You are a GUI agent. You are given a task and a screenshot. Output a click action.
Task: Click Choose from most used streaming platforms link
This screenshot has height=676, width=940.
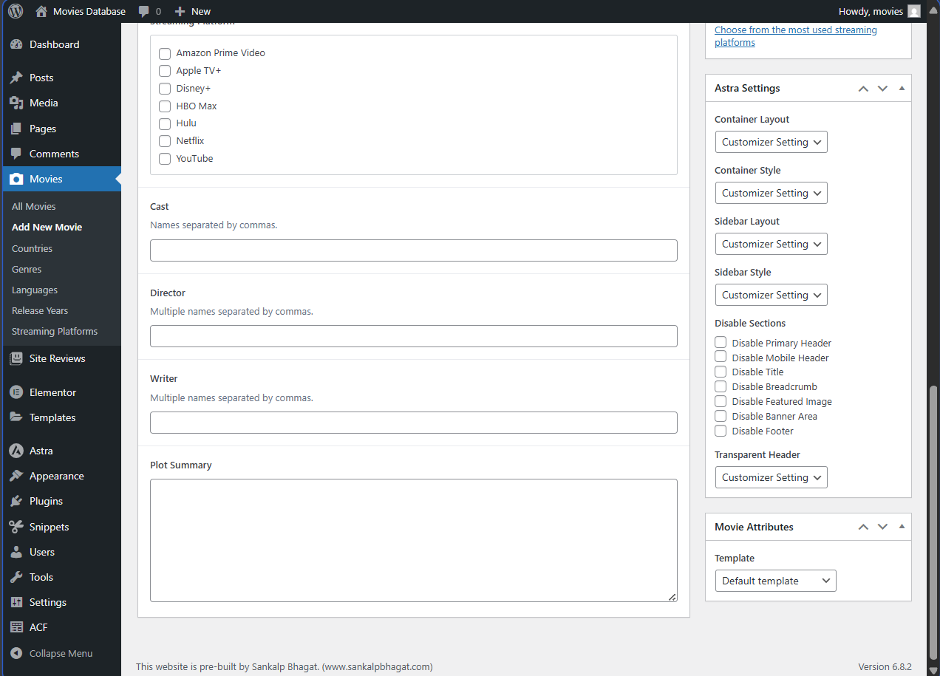796,36
